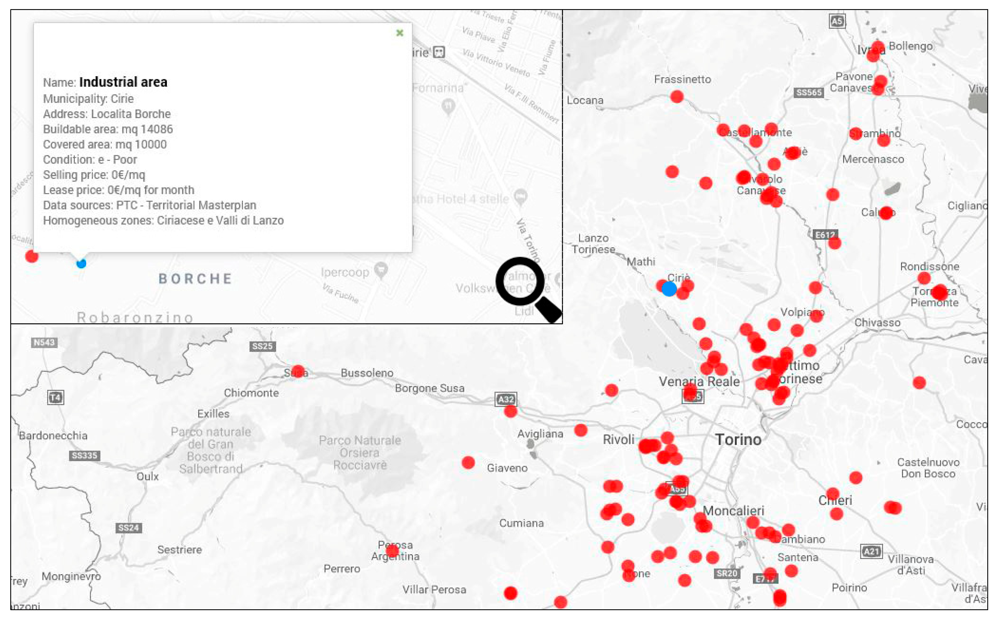Select the red marker beside Frassinetto
Screen dimensions: 997x619
677,97
